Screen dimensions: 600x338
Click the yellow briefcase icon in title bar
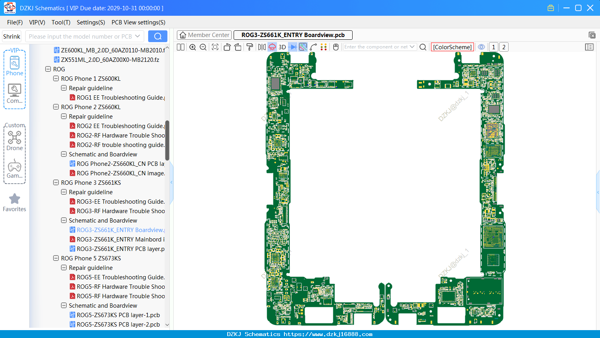pos(551,8)
